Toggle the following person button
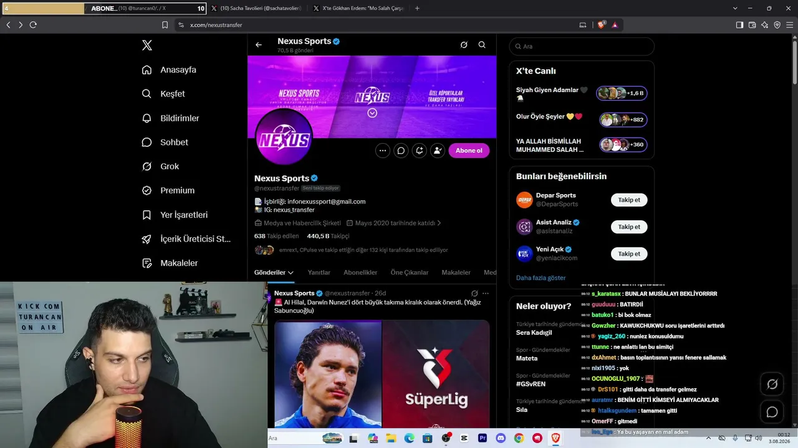The height and width of the screenshot is (448, 798). tap(437, 151)
